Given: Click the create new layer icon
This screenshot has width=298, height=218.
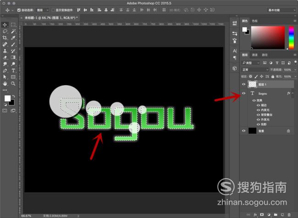Looking at the screenshot, I should coord(282,215).
